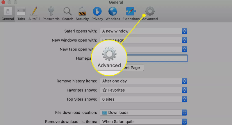Click the 'File download location:' label
Screen dimensions: 232x125
pyautogui.click(x=76, y=112)
